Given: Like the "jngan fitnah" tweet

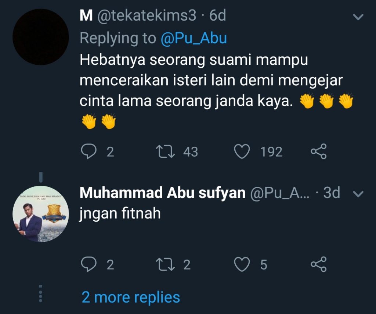Looking at the screenshot, I should (x=242, y=264).
